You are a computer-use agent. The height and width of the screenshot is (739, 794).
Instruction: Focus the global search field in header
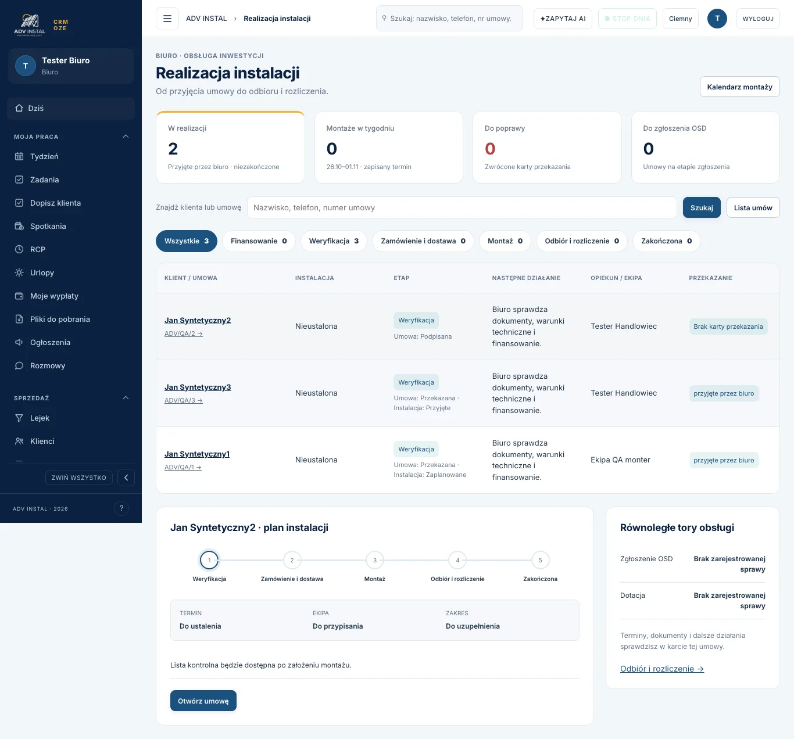[x=450, y=19]
